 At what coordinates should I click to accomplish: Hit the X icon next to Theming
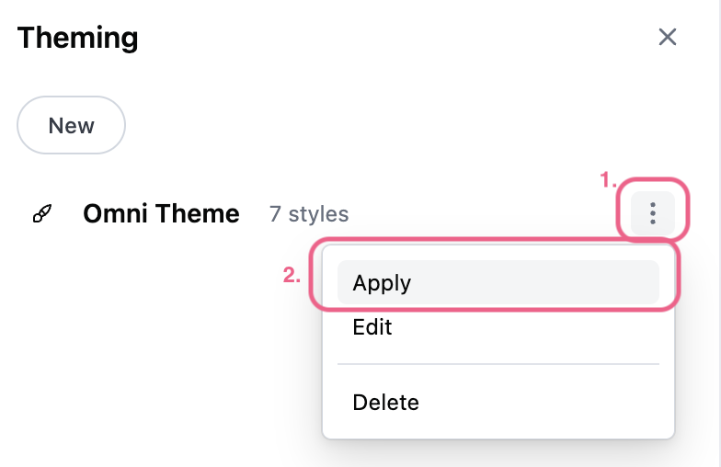pyautogui.click(x=668, y=37)
